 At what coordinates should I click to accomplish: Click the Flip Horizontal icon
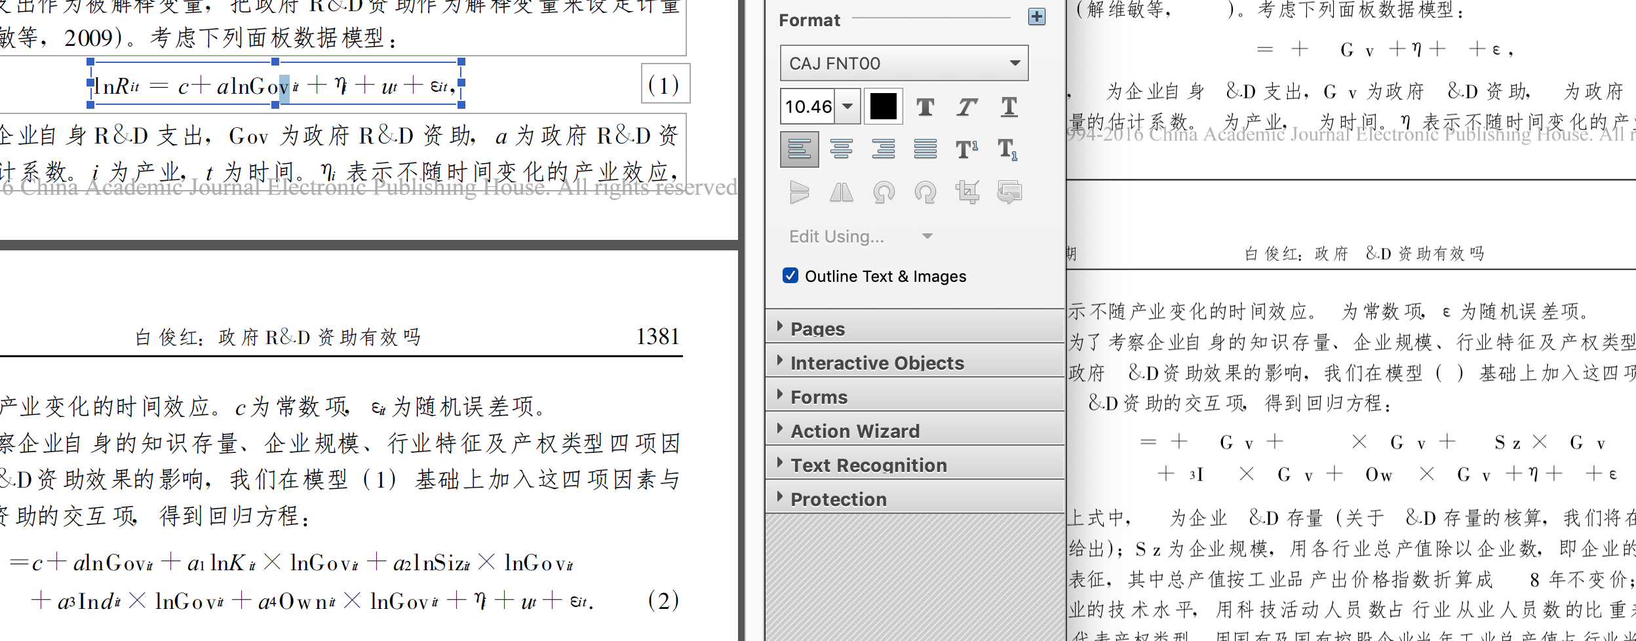(x=842, y=193)
